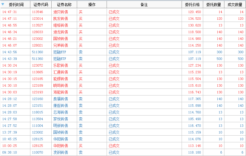The height and width of the screenshot is (156, 246).
Task: Click 已成交 remark in 14:47:31 row
Action: [114, 12]
